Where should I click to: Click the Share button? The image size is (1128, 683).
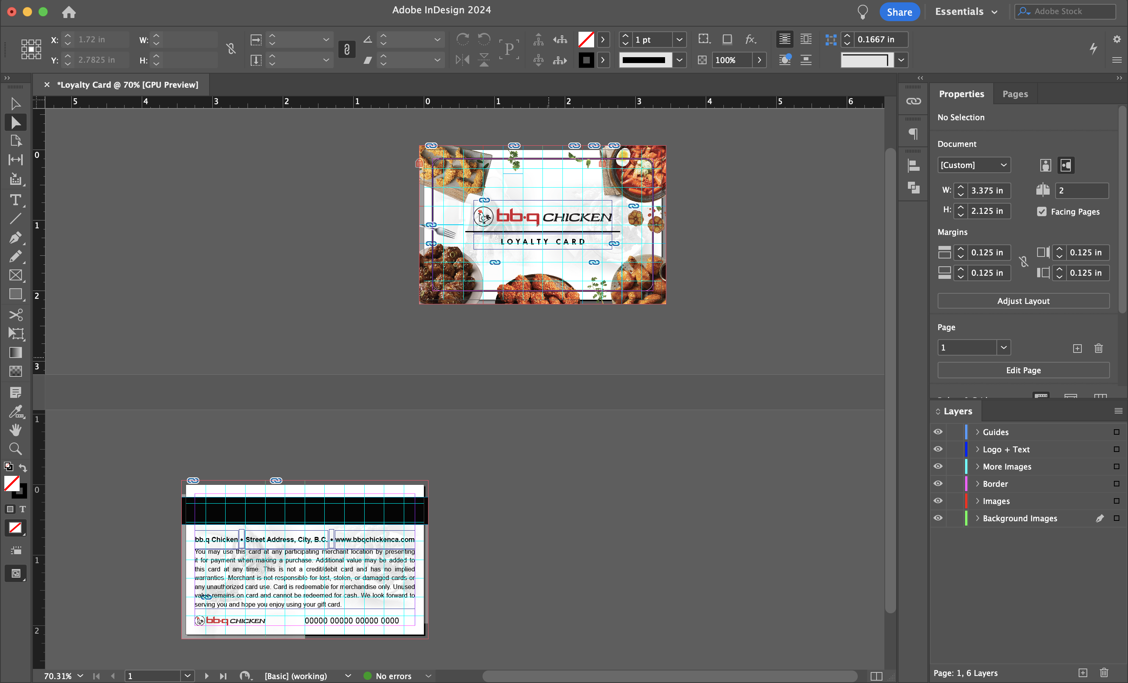point(899,12)
